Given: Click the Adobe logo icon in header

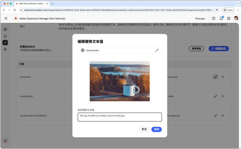Looking at the screenshot, I should [x=16, y=18].
